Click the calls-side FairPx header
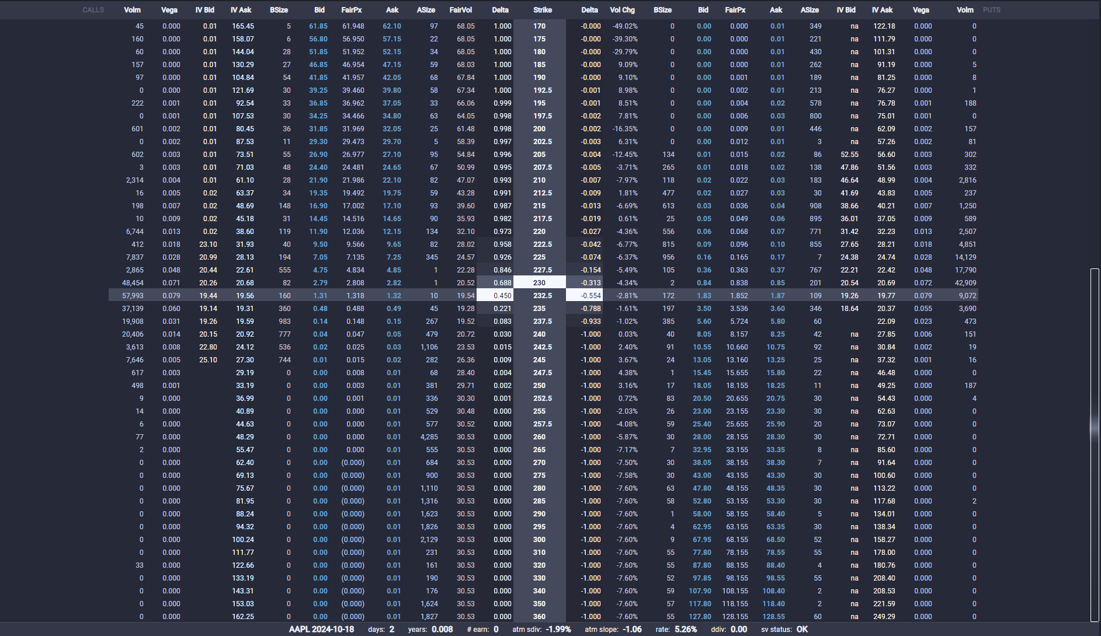This screenshot has width=1101, height=636. 352,10
